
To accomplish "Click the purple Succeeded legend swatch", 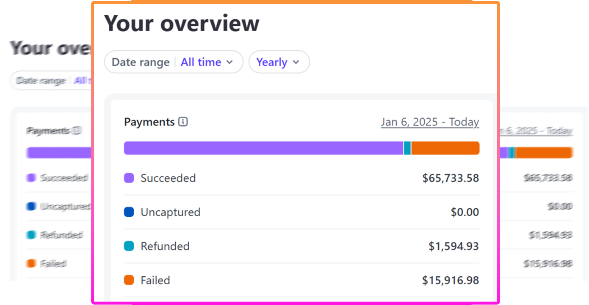I will point(129,178).
